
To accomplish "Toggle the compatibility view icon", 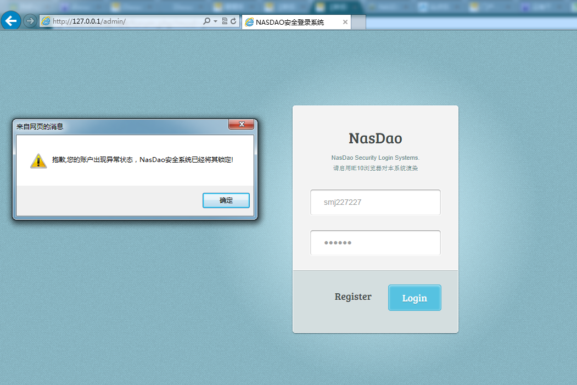I will coord(225,21).
